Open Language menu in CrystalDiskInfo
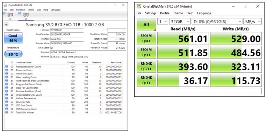The width and height of the screenshot is (267, 134). (x=56, y=10)
